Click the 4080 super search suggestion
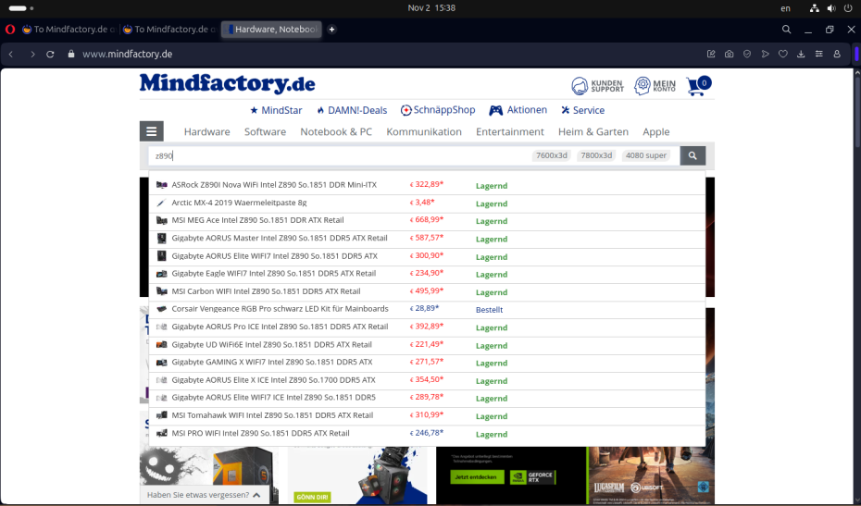This screenshot has width=861, height=506. 646,155
